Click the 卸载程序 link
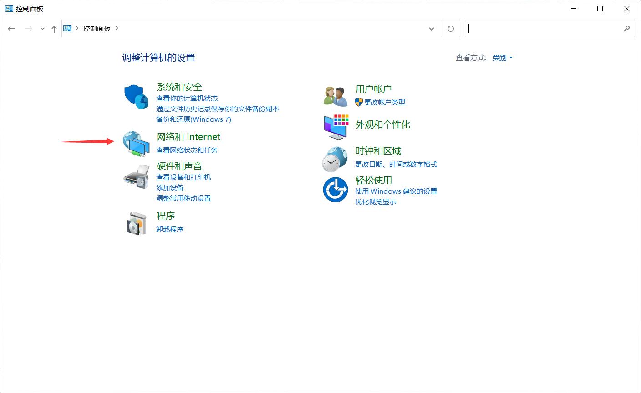641x393 pixels. pos(170,229)
